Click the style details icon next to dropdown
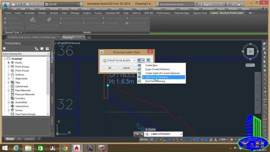The image size is (270, 152). click(x=148, y=60)
